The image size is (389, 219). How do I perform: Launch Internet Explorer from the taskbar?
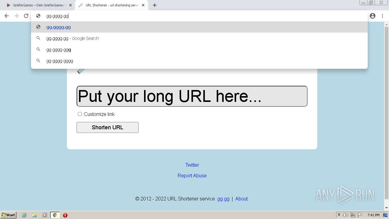tap(24, 215)
